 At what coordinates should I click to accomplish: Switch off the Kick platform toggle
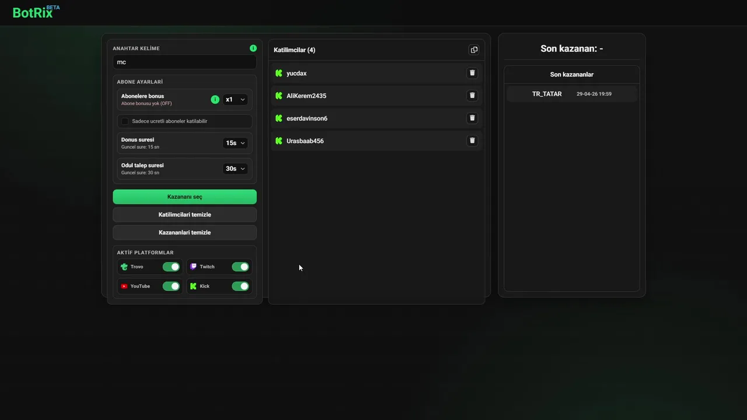(240, 286)
